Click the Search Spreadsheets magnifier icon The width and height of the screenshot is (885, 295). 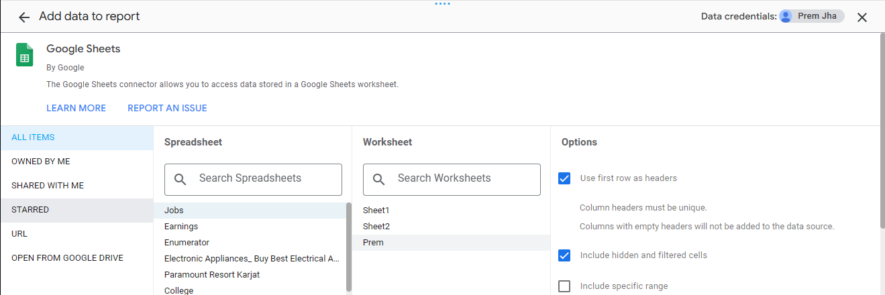pyautogui.click(x=180, y=179)
